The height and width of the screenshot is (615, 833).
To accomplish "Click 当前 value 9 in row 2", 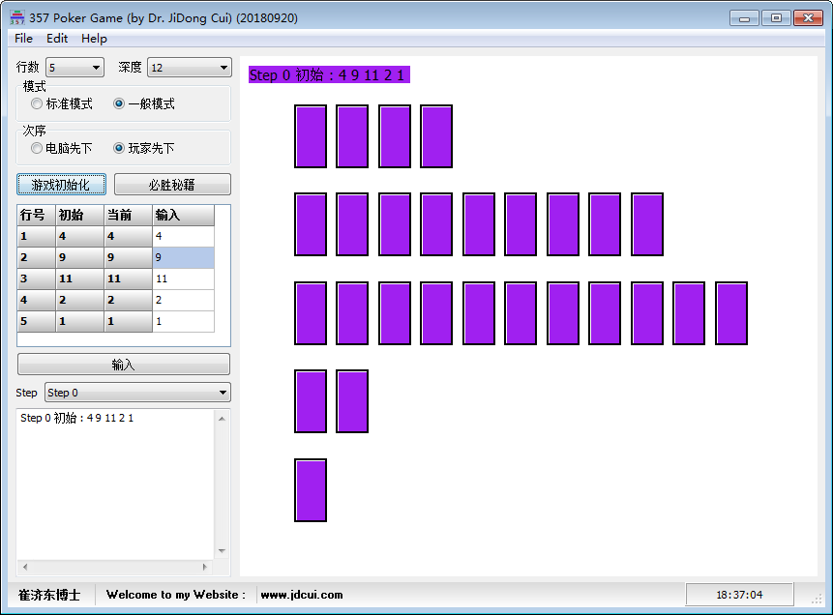I will point(128,257).
